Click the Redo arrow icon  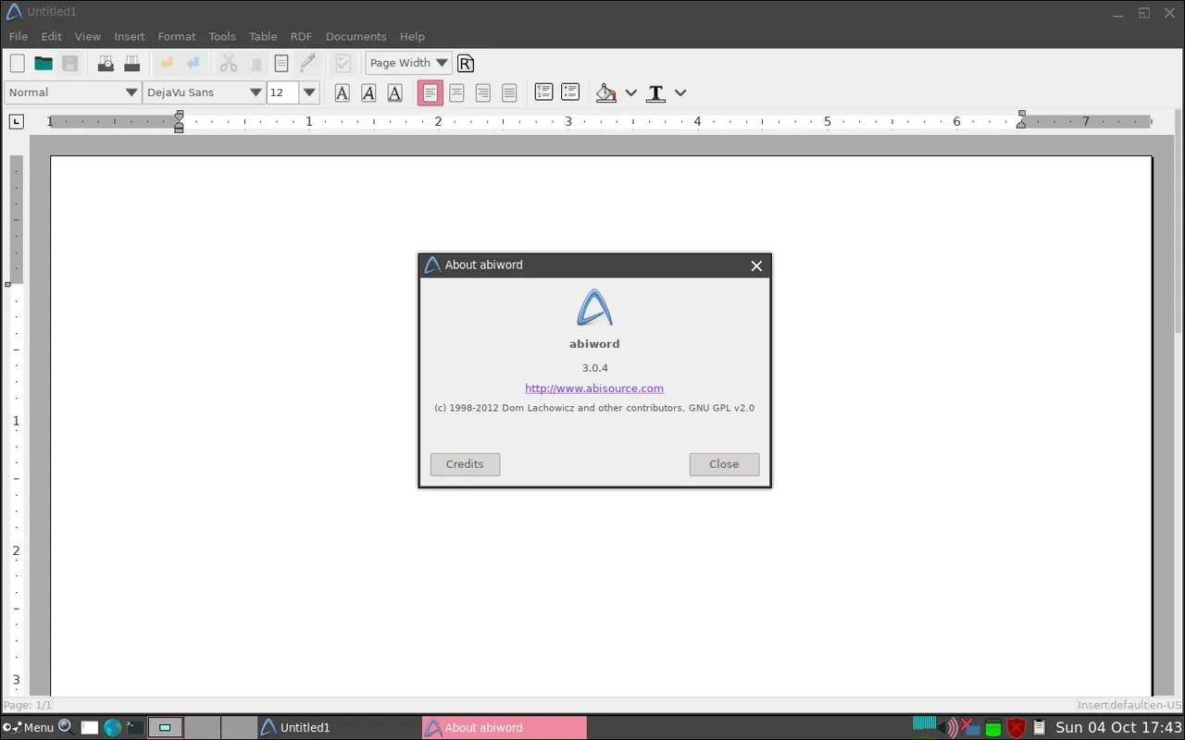tap(193, 63)
